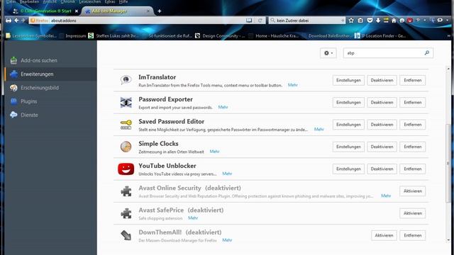The height and width of the screenshot is (255, 454).
Task: Click the DownThemAll arrow icon
Action: (x=126, y=235)
